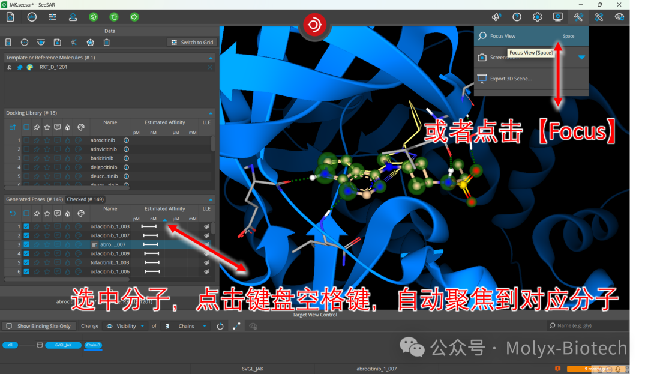Collapse the Docking Library section

[211, 113]
